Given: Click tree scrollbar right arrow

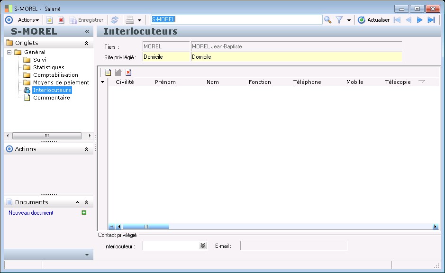Looking at the screenshot, I should [x=90, y=136].
